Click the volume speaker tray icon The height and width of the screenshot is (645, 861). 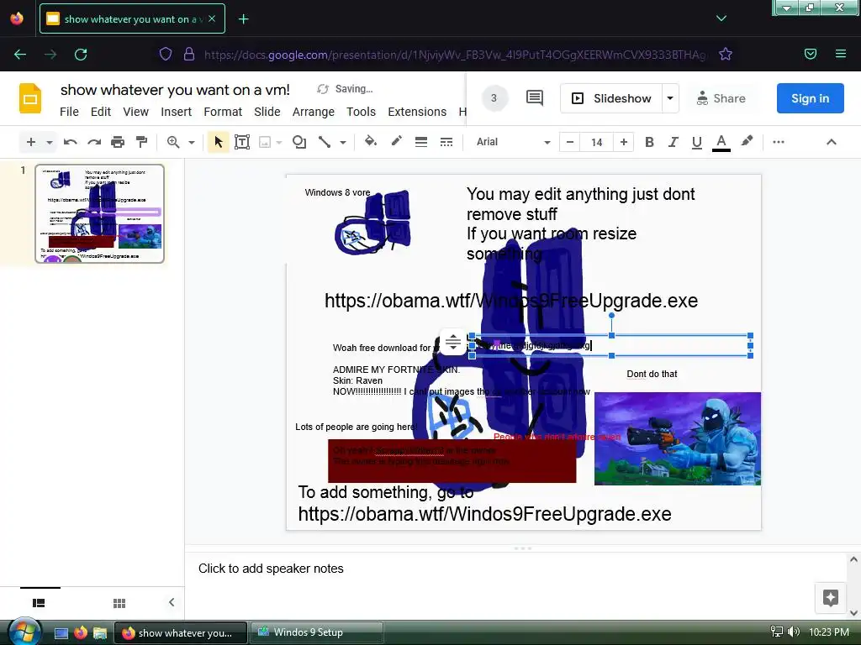(x=794, y=632)
